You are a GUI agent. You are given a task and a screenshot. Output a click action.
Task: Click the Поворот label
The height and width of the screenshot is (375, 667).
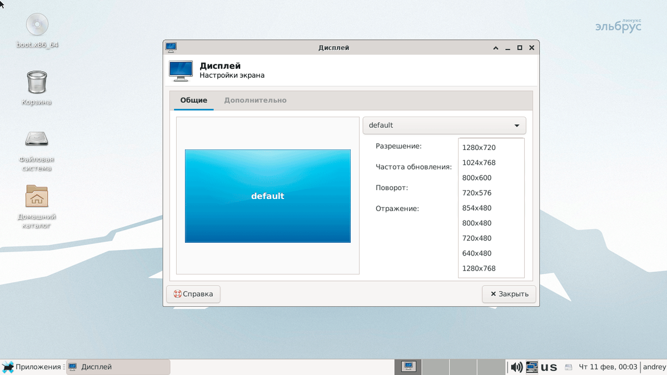(392, 188)
